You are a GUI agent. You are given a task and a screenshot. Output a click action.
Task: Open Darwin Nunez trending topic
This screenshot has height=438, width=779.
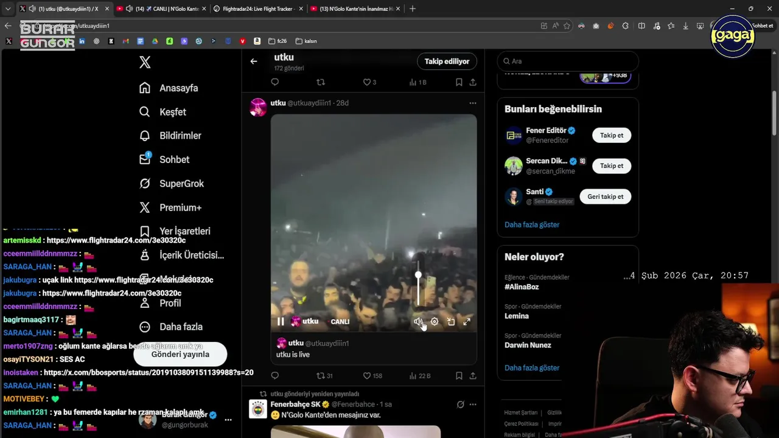(528, 345)
